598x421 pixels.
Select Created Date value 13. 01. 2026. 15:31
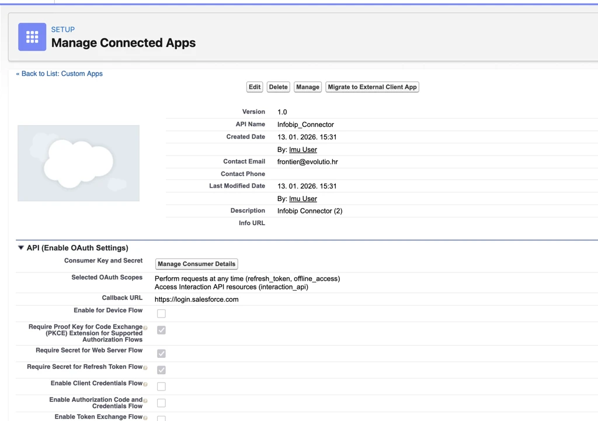tap(307, 137)
